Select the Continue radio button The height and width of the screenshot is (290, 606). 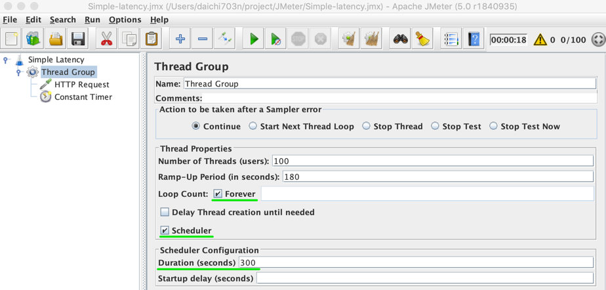196,127
